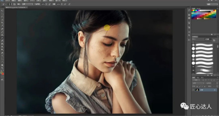Open the Info panel icon

click(x=189, y=18)
